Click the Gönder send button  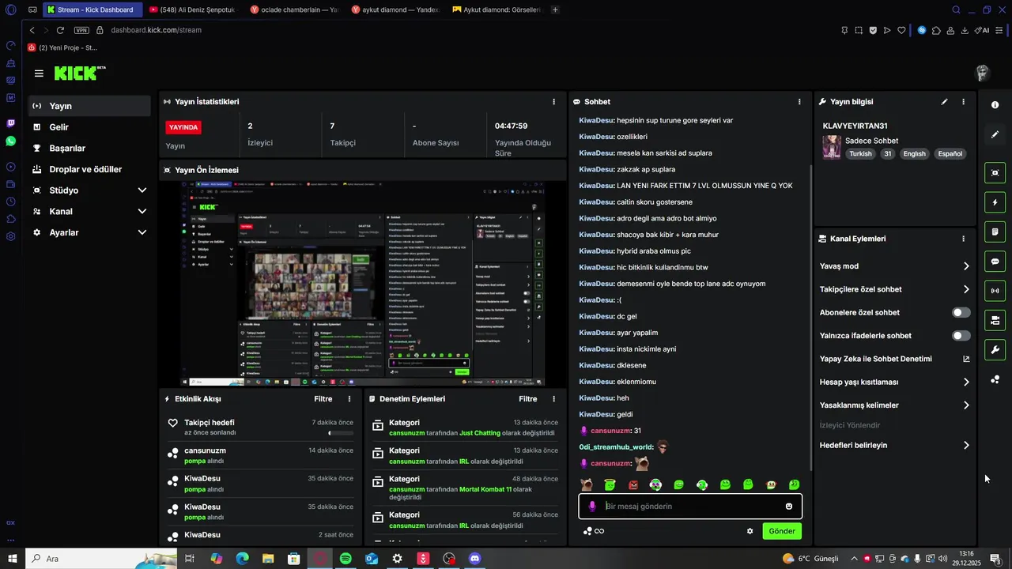coord(782,531)
